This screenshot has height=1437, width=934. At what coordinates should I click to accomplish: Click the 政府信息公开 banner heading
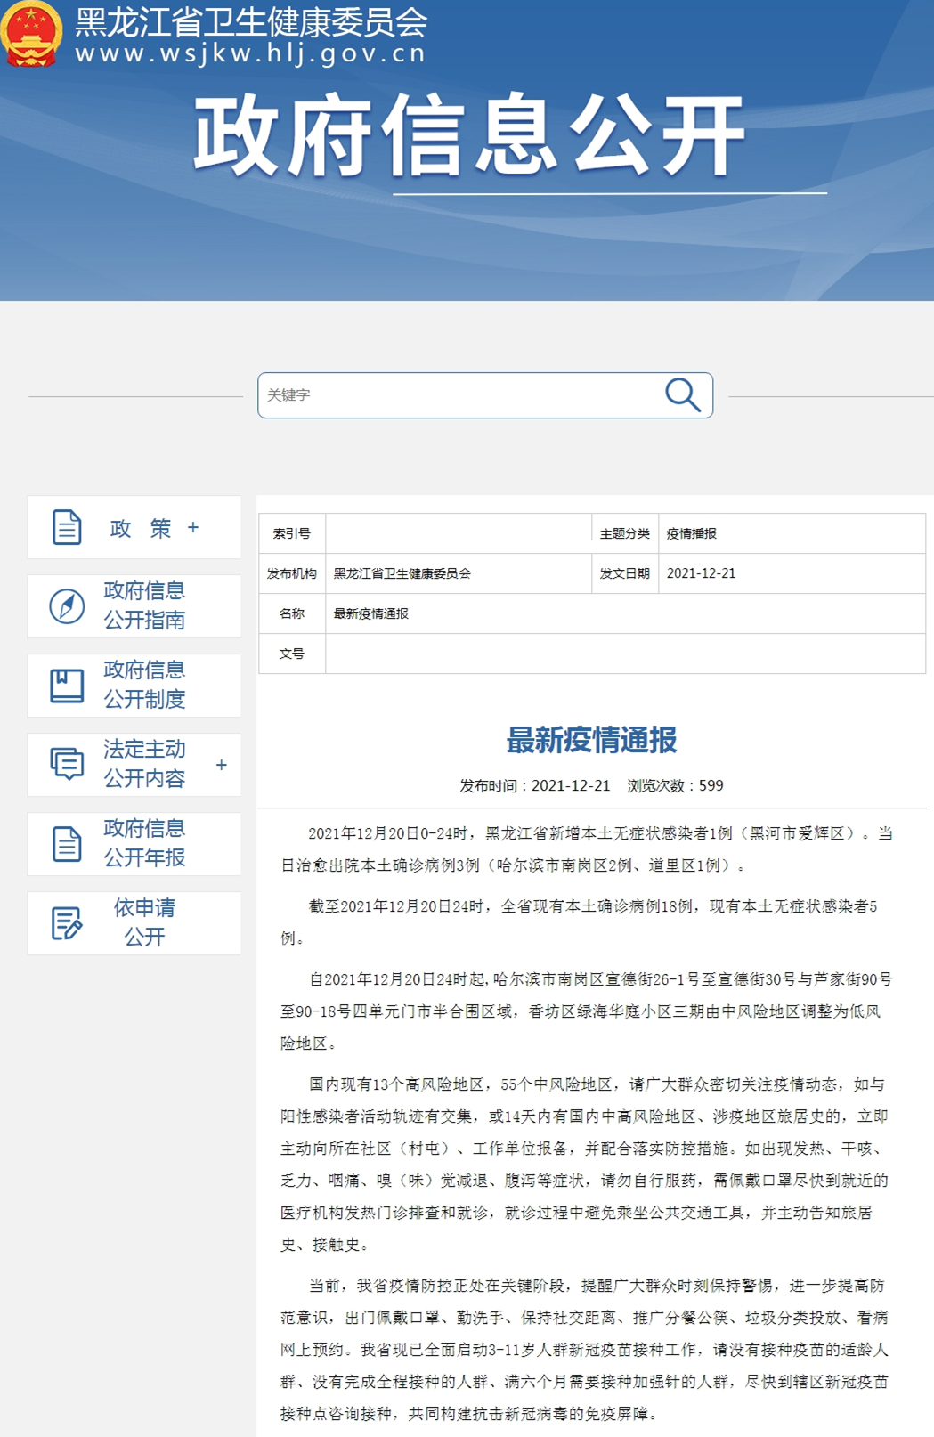pyautogui.click(x=469, y=136)
